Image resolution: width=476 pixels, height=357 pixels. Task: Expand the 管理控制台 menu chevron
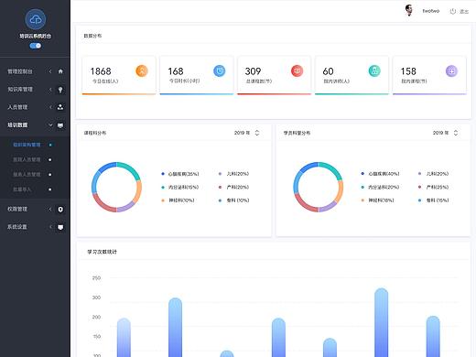[50, 71]
